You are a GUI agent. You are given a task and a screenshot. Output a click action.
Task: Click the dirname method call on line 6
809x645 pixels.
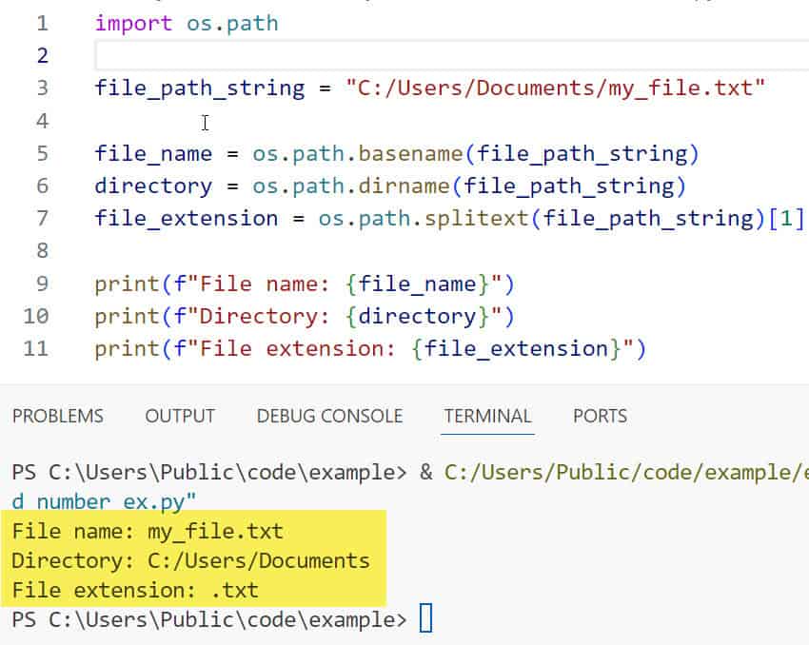pos(415,186)
